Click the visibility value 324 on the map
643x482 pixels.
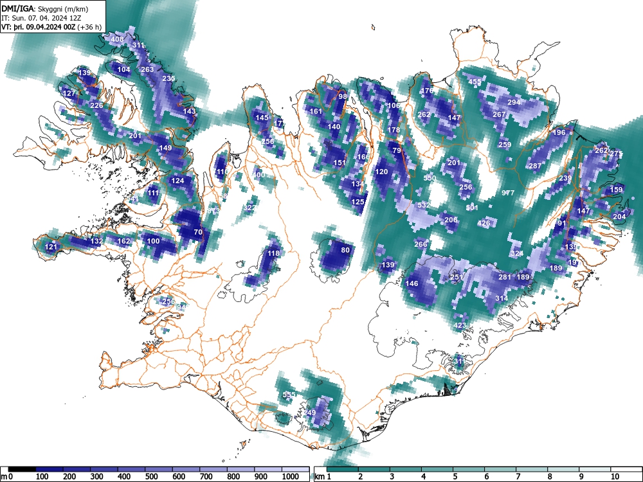(x=517, y=253)
